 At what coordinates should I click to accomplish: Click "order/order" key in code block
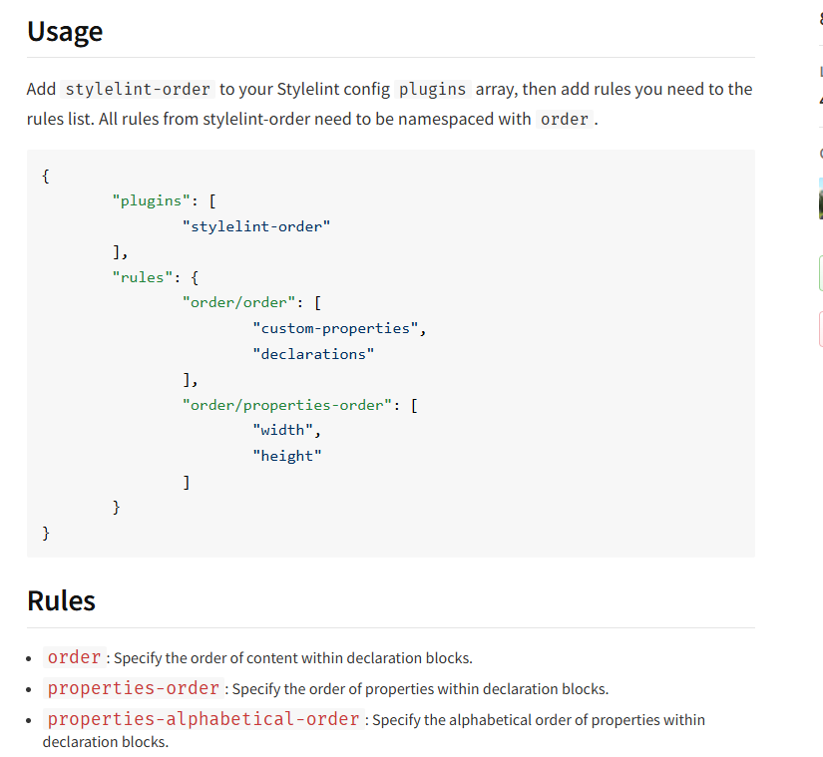tap(238, 302)
